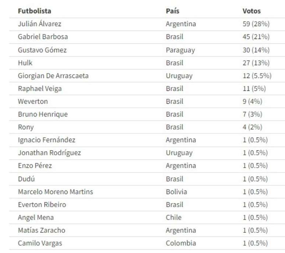Select Marcelo Moreno Martins entry

click(55, 192)
